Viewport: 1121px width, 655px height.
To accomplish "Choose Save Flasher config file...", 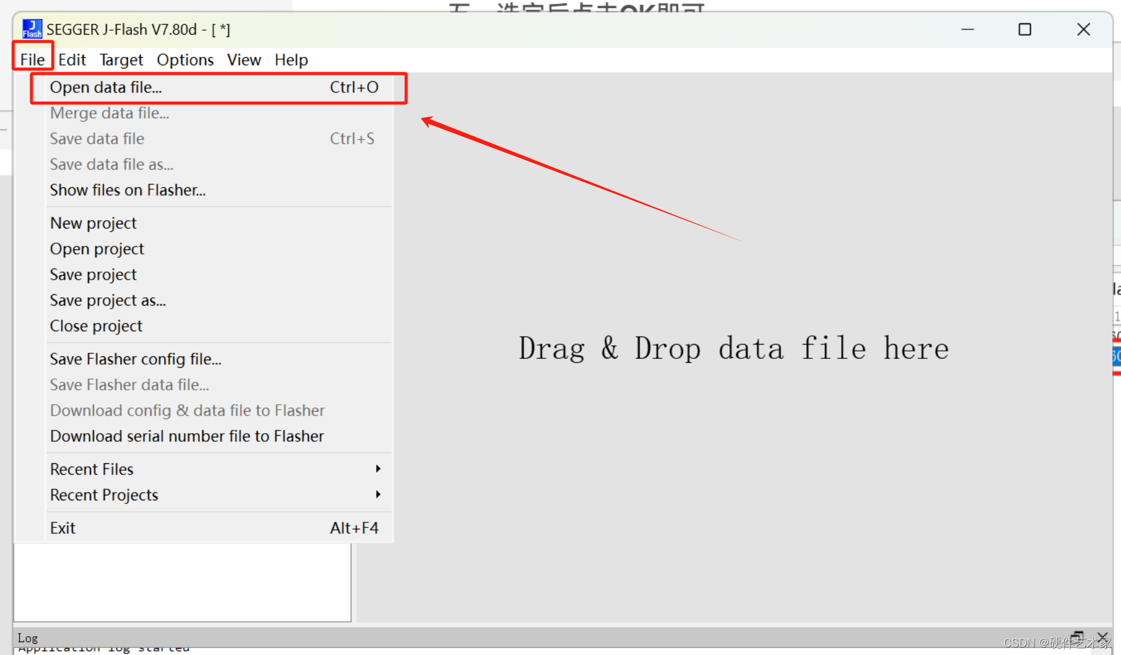I will tap(219, 359).
